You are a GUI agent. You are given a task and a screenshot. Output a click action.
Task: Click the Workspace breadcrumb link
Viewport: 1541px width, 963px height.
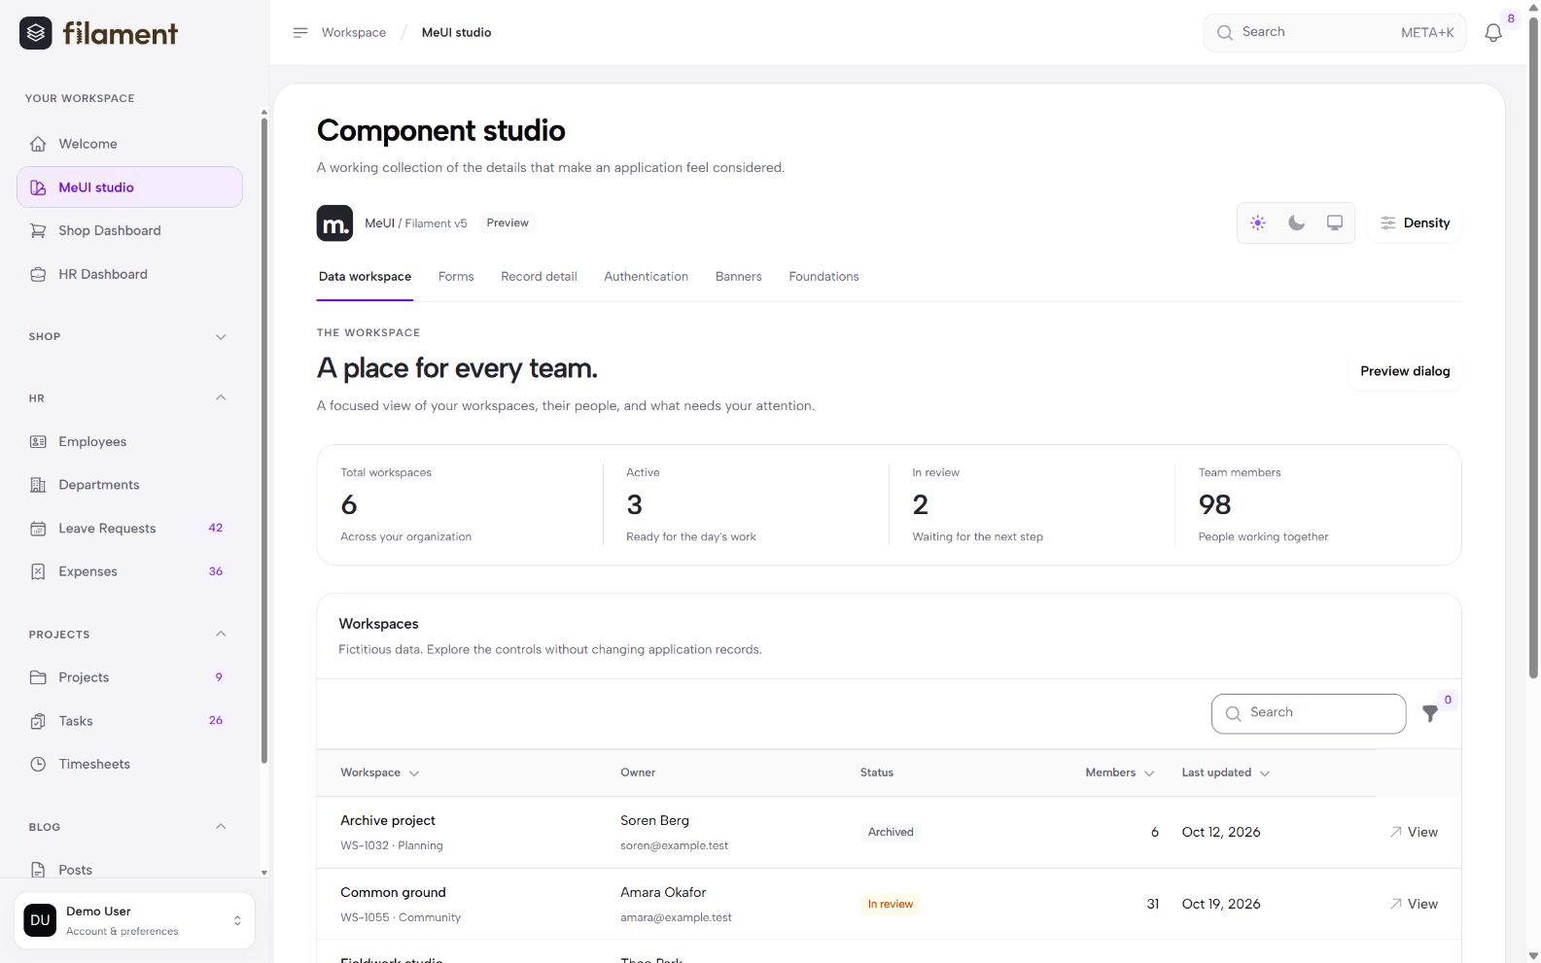click(354, 32)
